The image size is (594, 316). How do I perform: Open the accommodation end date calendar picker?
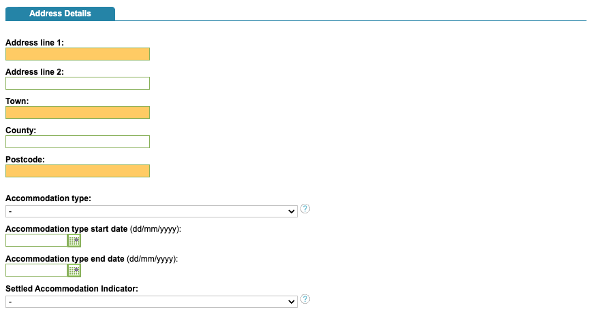click(x=74, y=270)
